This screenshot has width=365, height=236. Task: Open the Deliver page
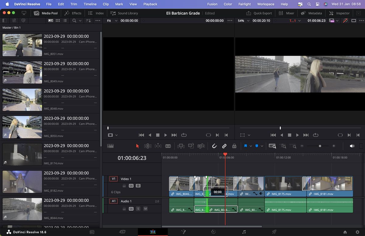click(274, 231)
